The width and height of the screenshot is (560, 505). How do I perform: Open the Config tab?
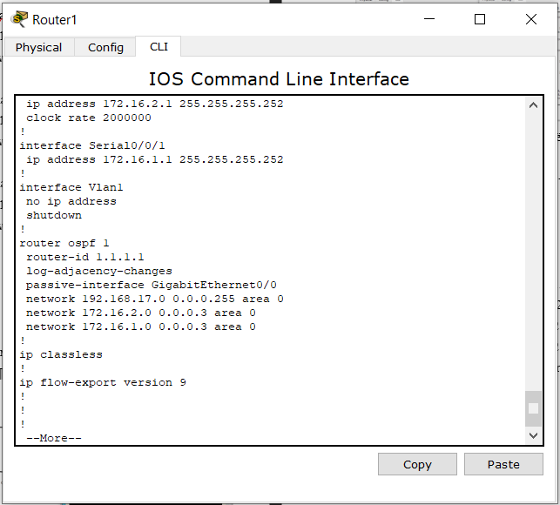click(105, 48)
